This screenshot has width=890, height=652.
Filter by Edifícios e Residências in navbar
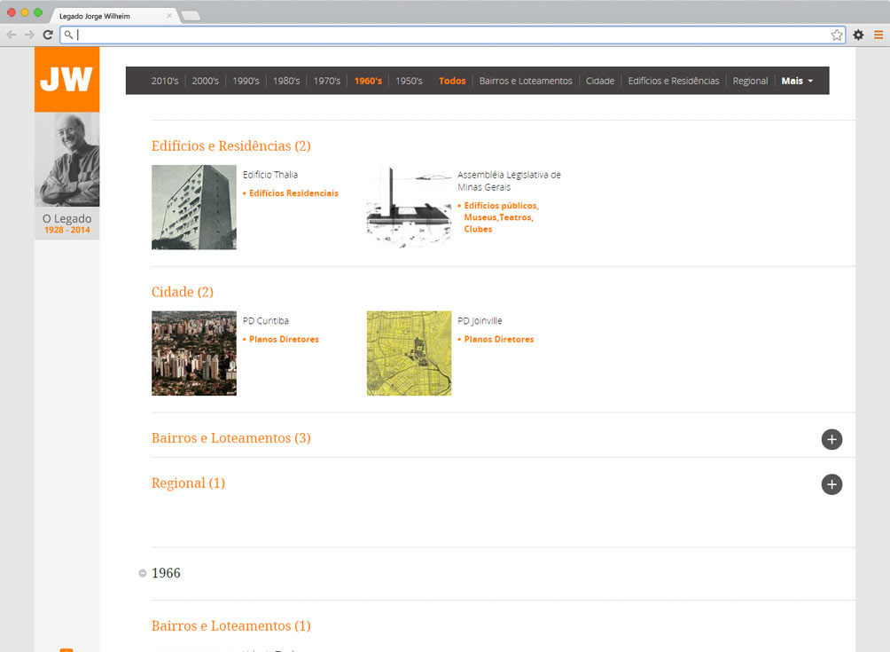tap(674, 81)
